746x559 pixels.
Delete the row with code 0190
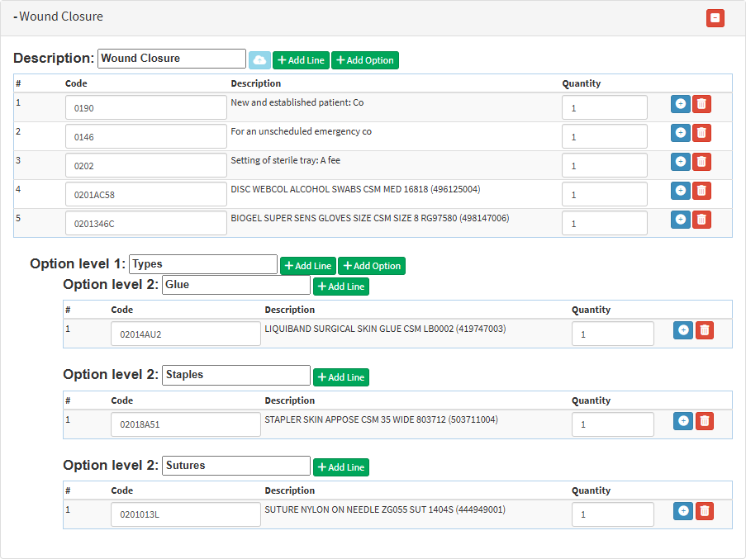701,104
